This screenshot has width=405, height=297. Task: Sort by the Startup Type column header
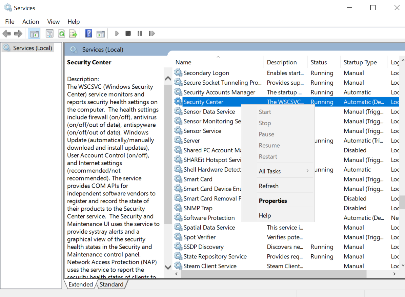tap(364, 62)
